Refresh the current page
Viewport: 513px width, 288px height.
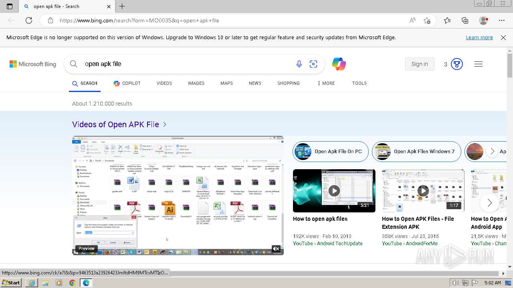29,20
